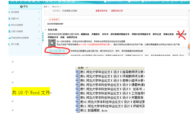Switch to the 通知公告 tab
The width and height of the screenshot is (193, 115).
[x=56, y=7]
